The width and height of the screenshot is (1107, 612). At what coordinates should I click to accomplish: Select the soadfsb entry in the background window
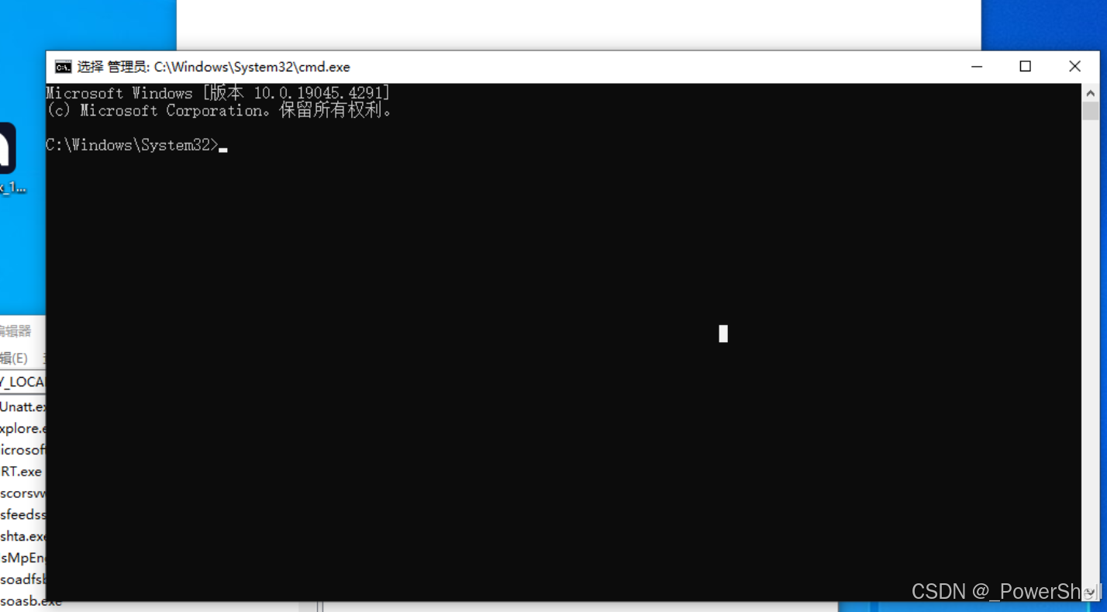coord(23,579)
